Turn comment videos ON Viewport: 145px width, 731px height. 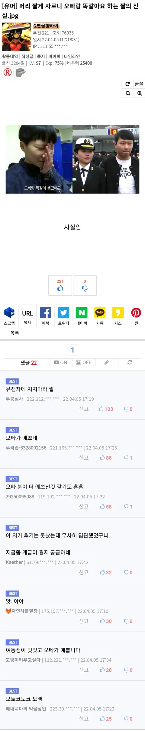[60, 362]
